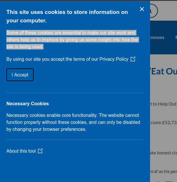Image resolution: width=177 pixels, height=182 pixels.
Task: Click the 'Necessary cookies enable core functionality' paragraph
Action: click(x=73, y=122)
